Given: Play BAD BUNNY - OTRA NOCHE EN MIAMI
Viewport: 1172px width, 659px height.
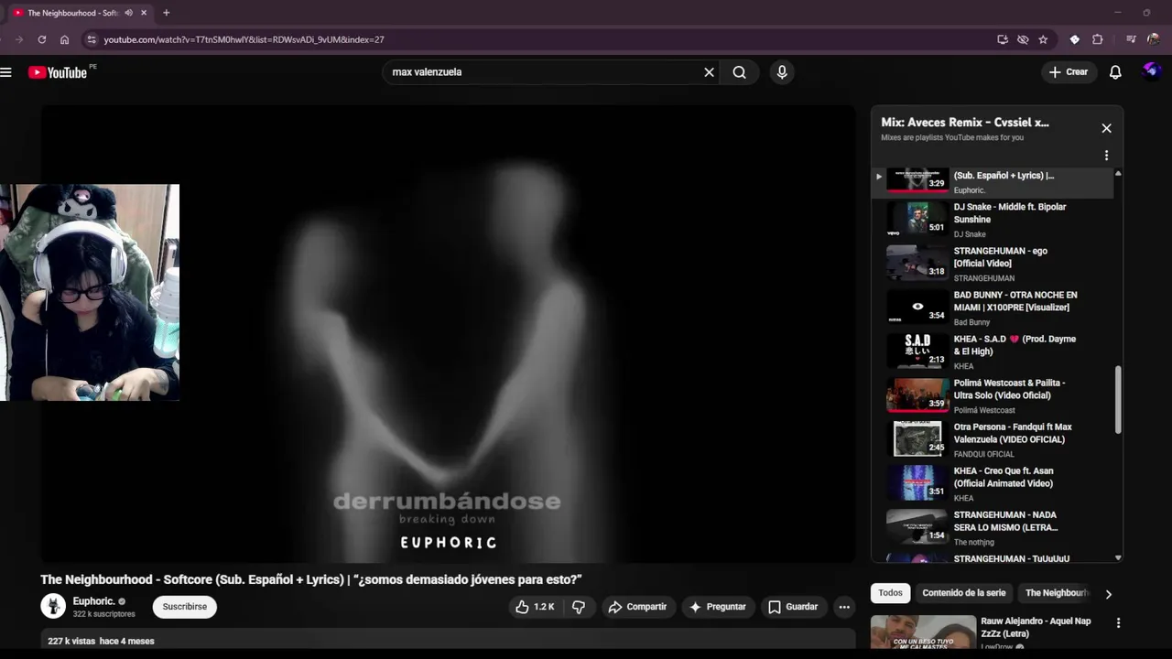Looking at the screenshot, I should (x=994, y=308).
